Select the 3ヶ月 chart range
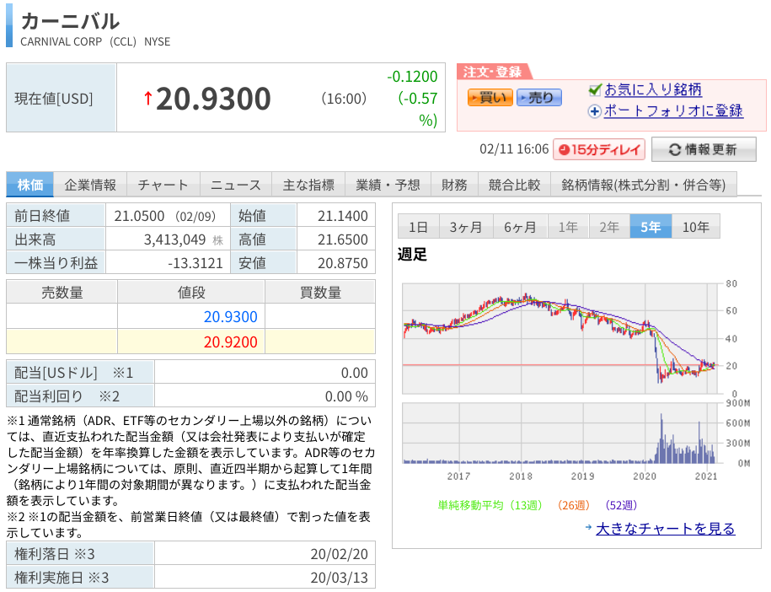The width and height of the screenshot is (771, 592). pos(466,226)
